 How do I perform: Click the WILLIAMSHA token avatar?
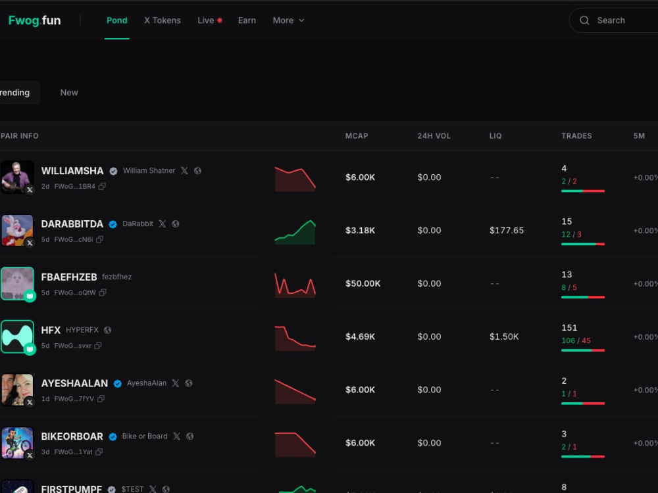[x=17, y=177]
